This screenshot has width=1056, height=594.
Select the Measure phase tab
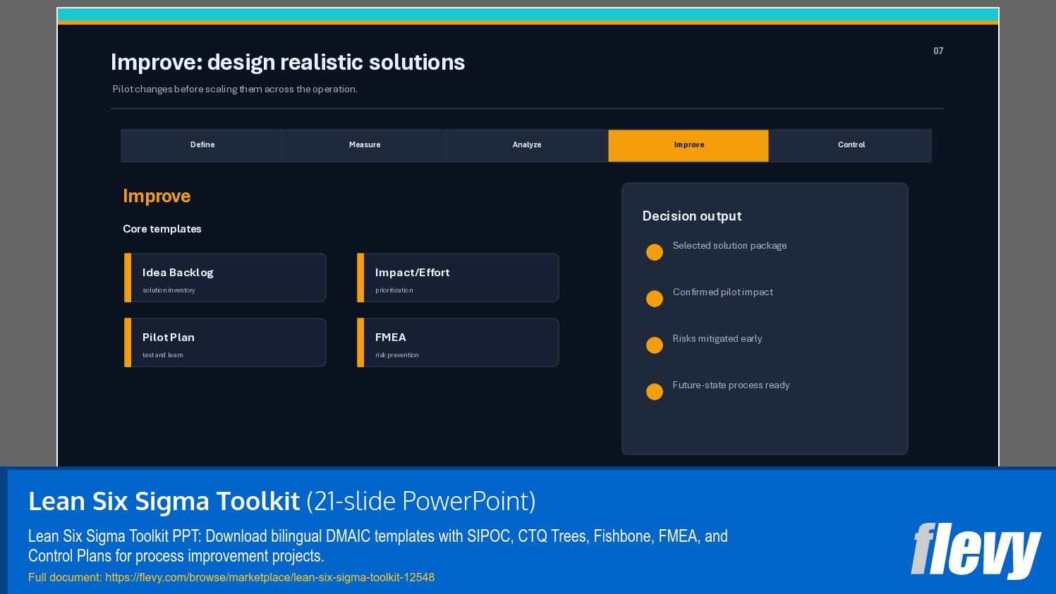[364, 145]
